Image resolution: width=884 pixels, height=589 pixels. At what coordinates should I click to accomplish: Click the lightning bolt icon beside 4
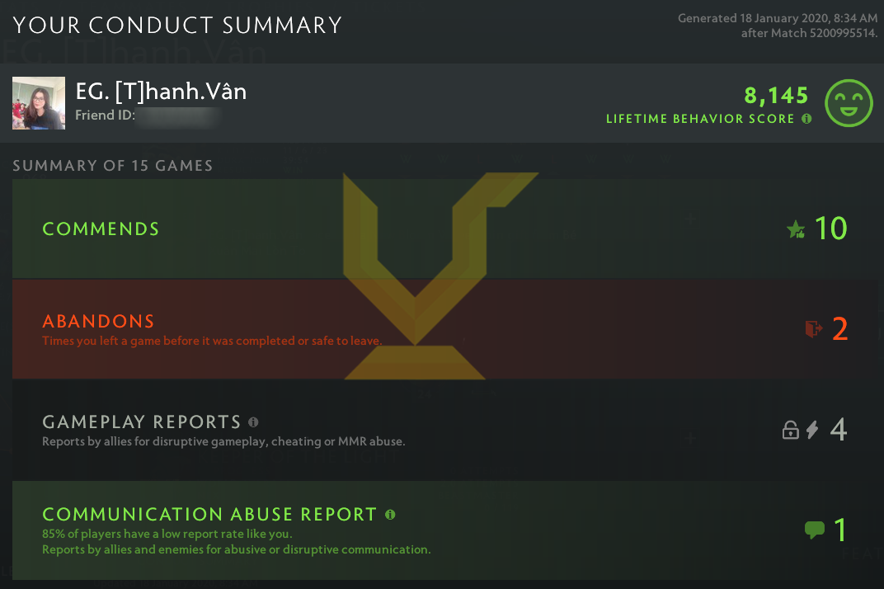pos(812,430)
